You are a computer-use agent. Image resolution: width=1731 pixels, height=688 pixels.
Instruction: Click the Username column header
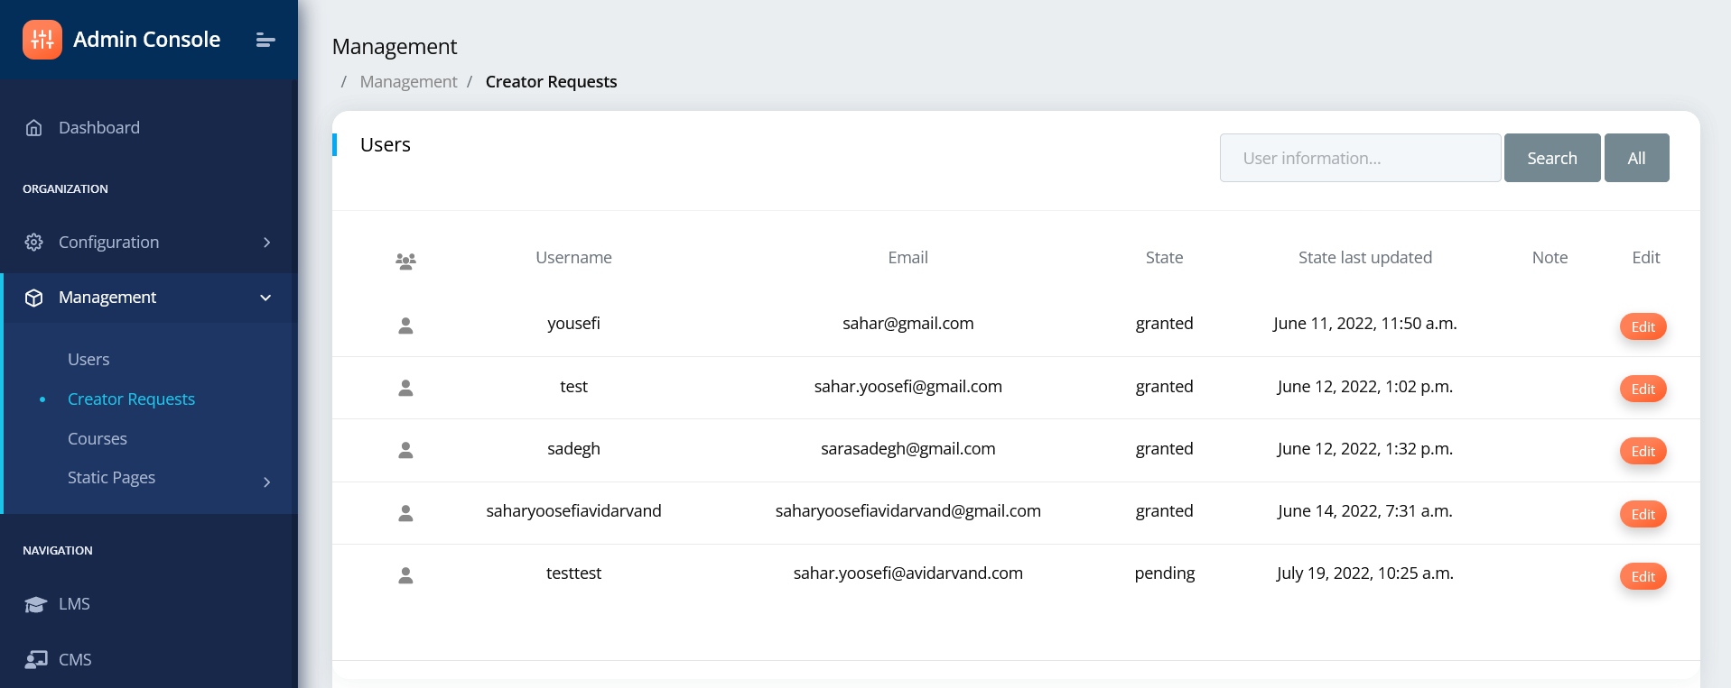[573, 258]
